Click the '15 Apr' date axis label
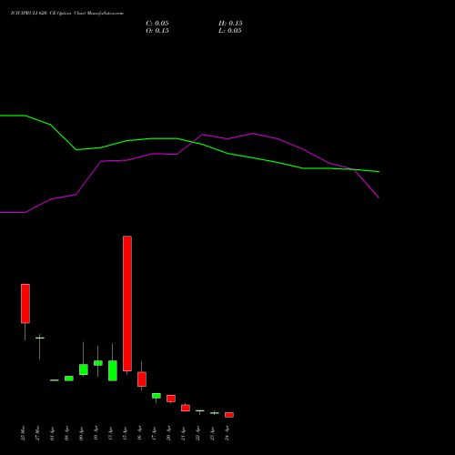455x455 pixels. [x=126, y=433]
